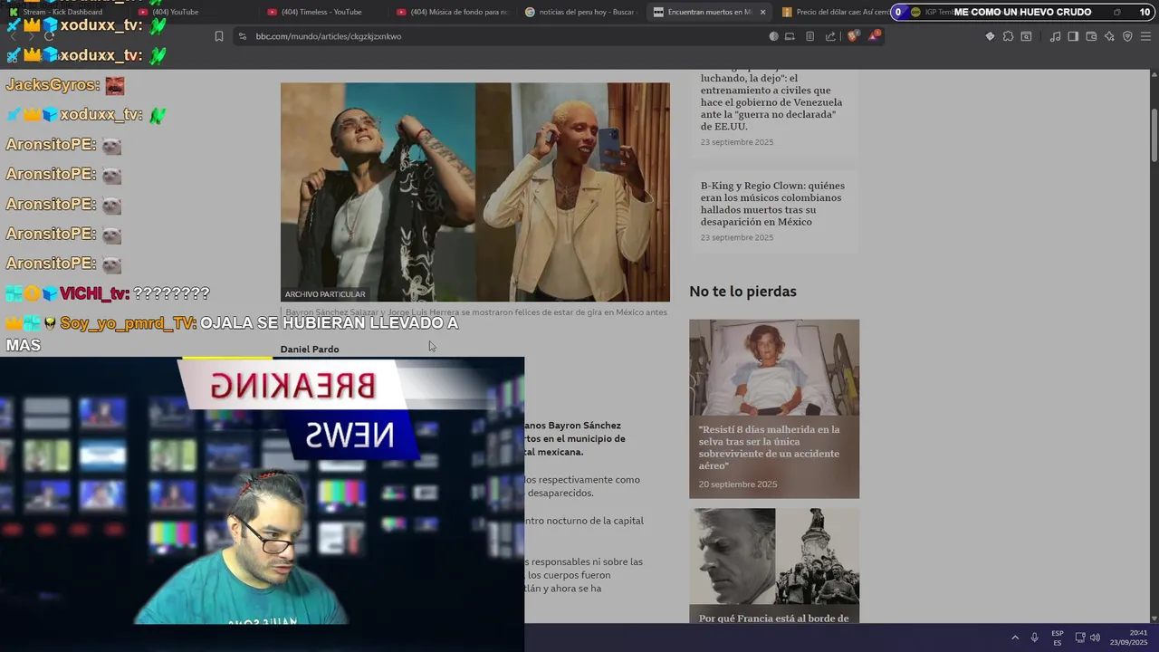Screen dimensions: 1159x652
Task: Open the Venezuela 'guerra no declarada' article link
Action: coord(772,97)
